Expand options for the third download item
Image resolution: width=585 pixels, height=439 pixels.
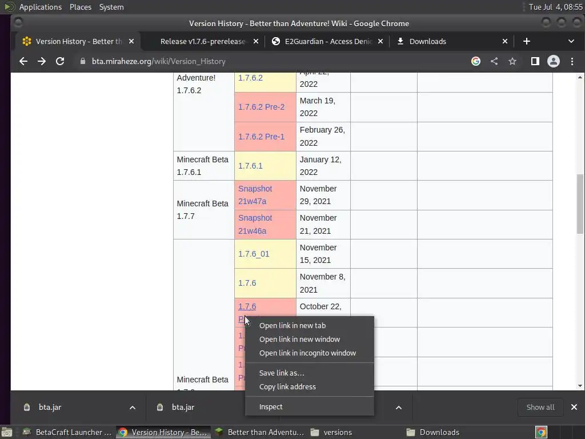point(398,407)
